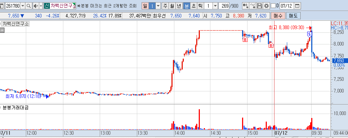Image resolution: width=348 pixels, height=138 pixels.
Task: Click the stock search magnifier icon
Action: pyautogui.click(x=29, y=6)
